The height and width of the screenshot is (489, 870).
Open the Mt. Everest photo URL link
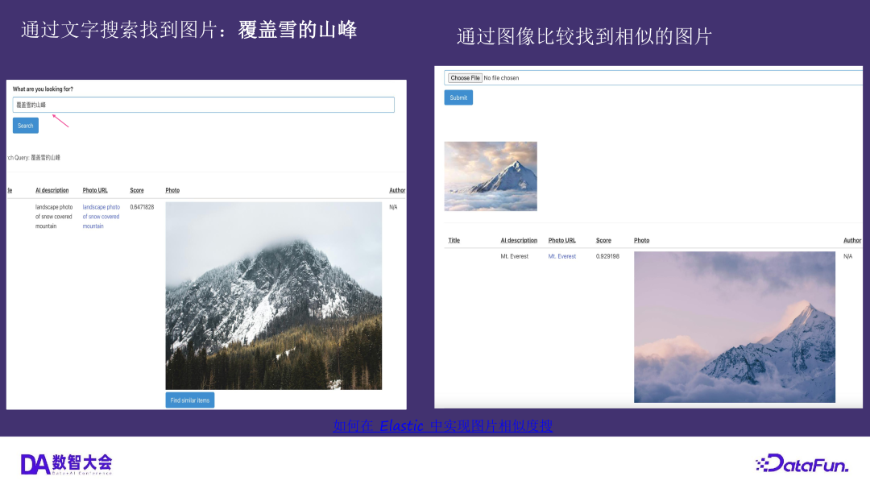561,255
